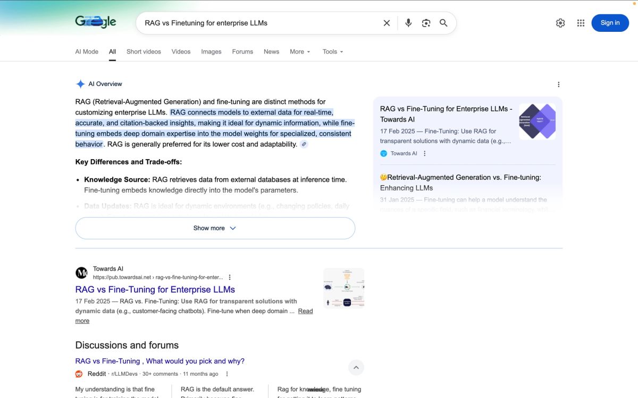Image resolution: width=638 pixels, height=398 pixels.
Task: Click the Knowledge Source bullet text
Action: (x=215, y=185)
